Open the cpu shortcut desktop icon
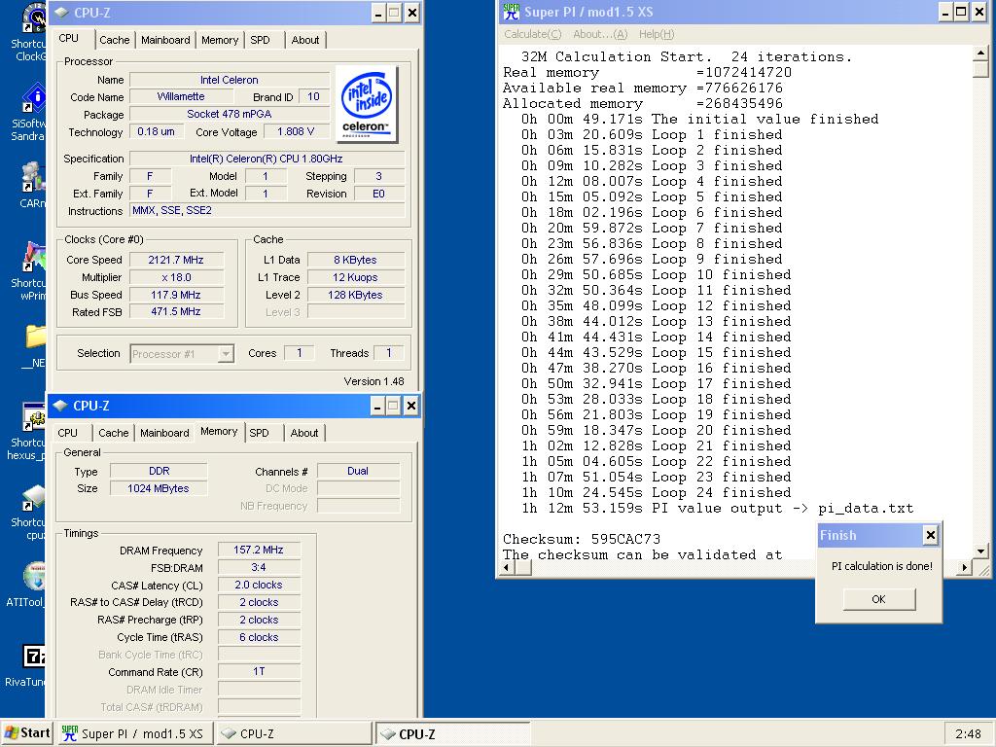Image resolution: width=996 pixels, height=747 pixels. click(33, 497)
